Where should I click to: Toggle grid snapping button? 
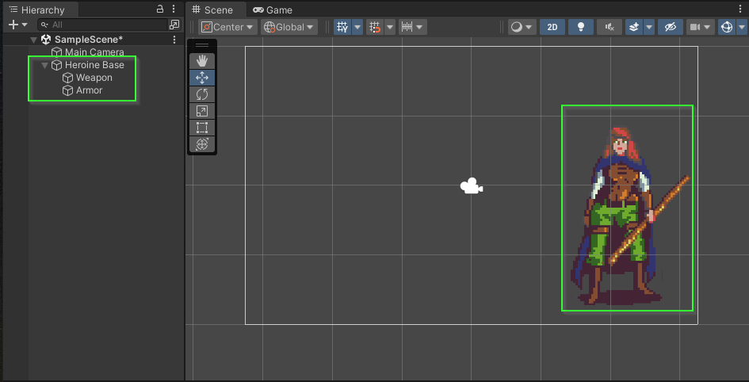(376, 27)
